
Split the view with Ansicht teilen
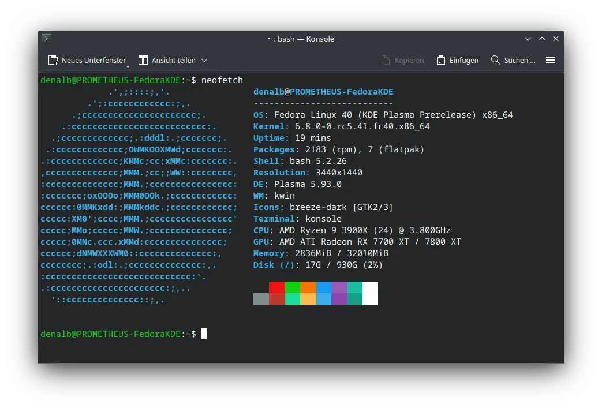coord(167,60)
